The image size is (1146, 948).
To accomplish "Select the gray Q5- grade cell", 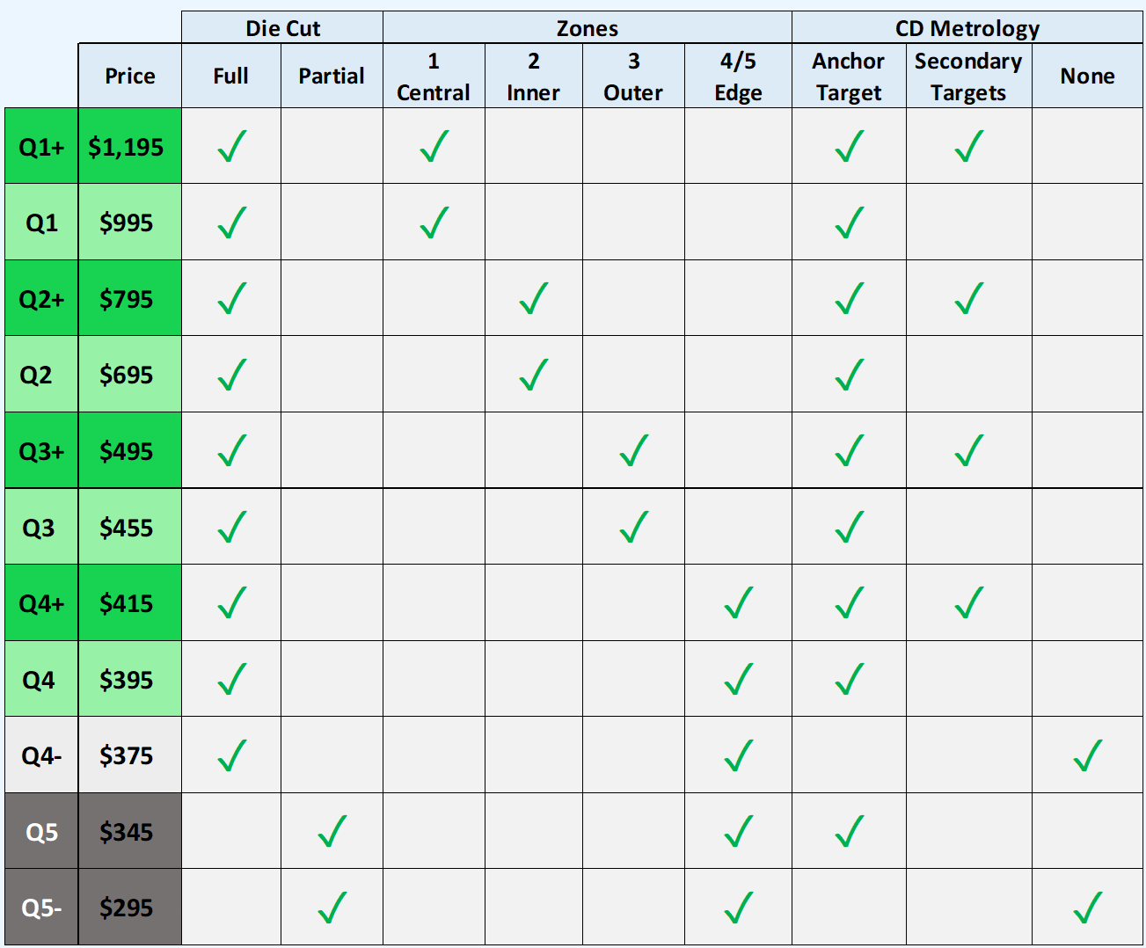I will [x=41, y=908].
